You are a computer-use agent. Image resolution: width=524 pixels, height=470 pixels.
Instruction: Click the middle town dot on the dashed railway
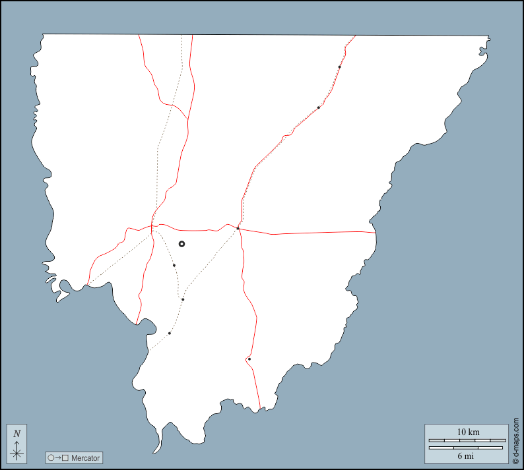(183, 299)
